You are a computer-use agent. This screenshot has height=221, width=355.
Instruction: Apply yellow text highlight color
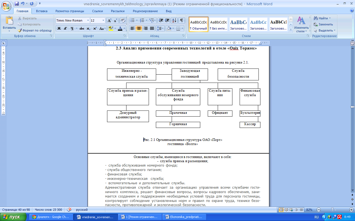click(110, 28)
